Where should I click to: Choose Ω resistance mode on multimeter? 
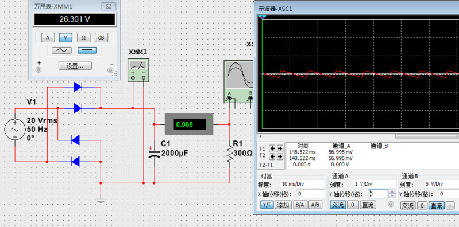tap(83, 37)
